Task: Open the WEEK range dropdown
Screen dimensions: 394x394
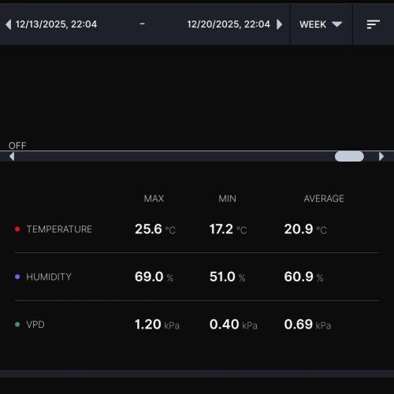Action: tap(321, 24)
